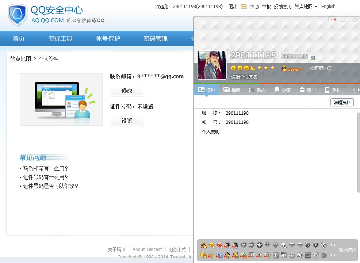Show previous icons in the video camera row
The image size is (360, 263).
[331, 255]
